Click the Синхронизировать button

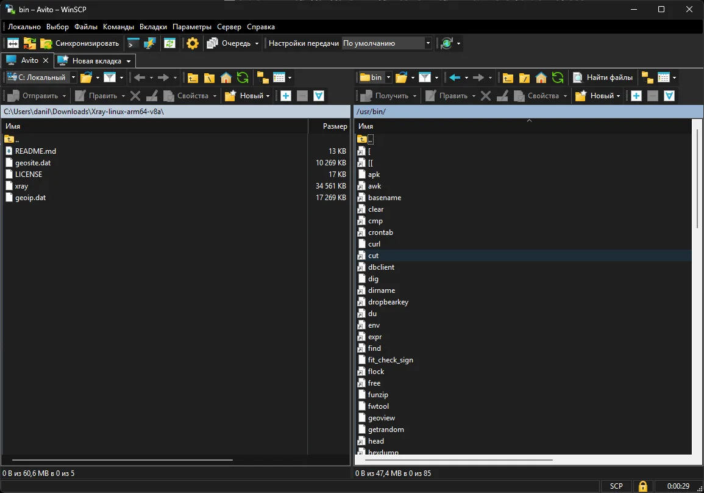click(x=80, y=43)
